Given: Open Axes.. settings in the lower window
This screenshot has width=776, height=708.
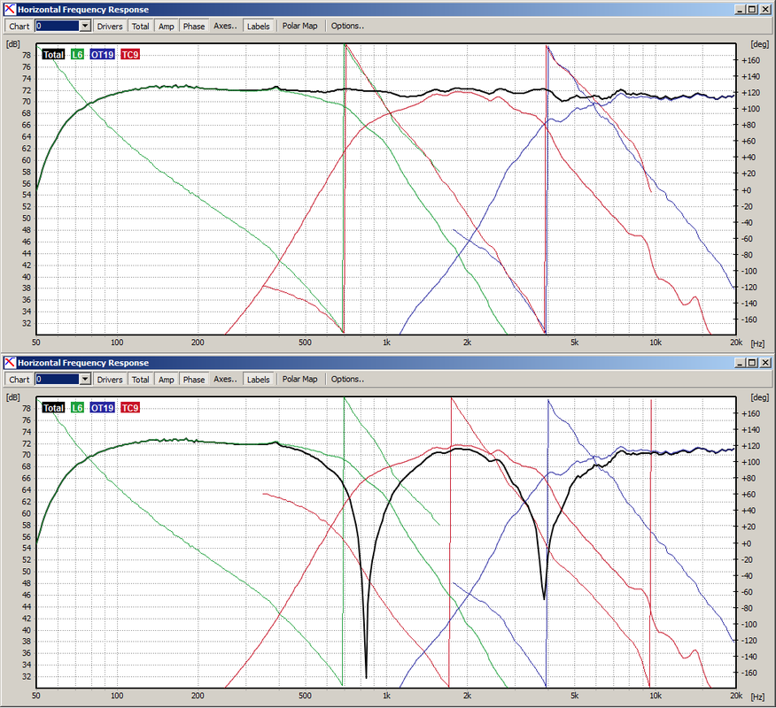Looking at the screenshot, I should pyautogui.click(x=225, y=379).
